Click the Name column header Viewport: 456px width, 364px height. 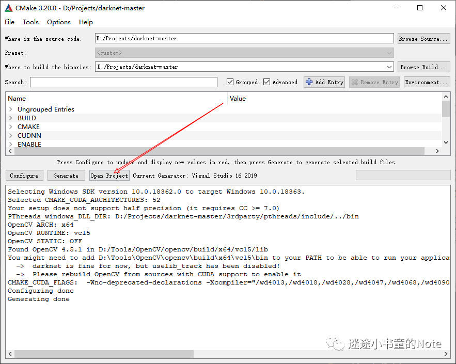click(x=116, y=99)
